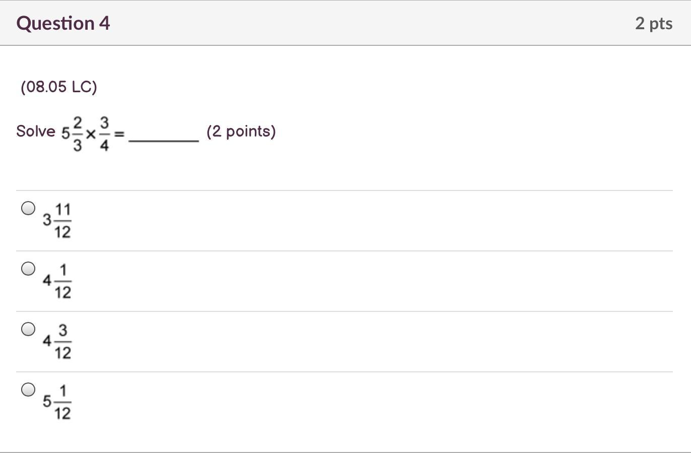
Task: Click the equals sign in the equation
Action: (x=119, y=134)
